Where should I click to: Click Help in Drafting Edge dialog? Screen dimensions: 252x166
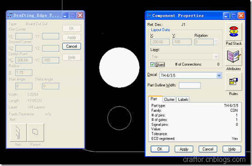point(71,57)
